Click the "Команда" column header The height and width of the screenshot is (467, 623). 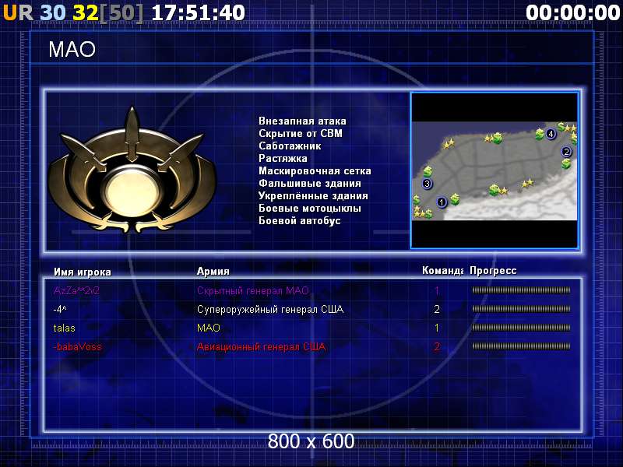pyautogui.click(x=442, y=271)
